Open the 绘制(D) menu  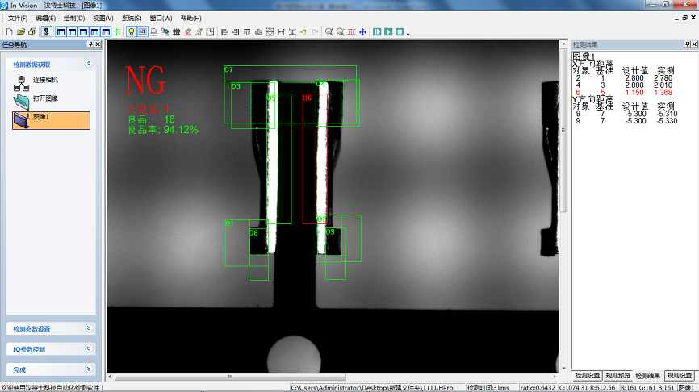tap(75, 18)
